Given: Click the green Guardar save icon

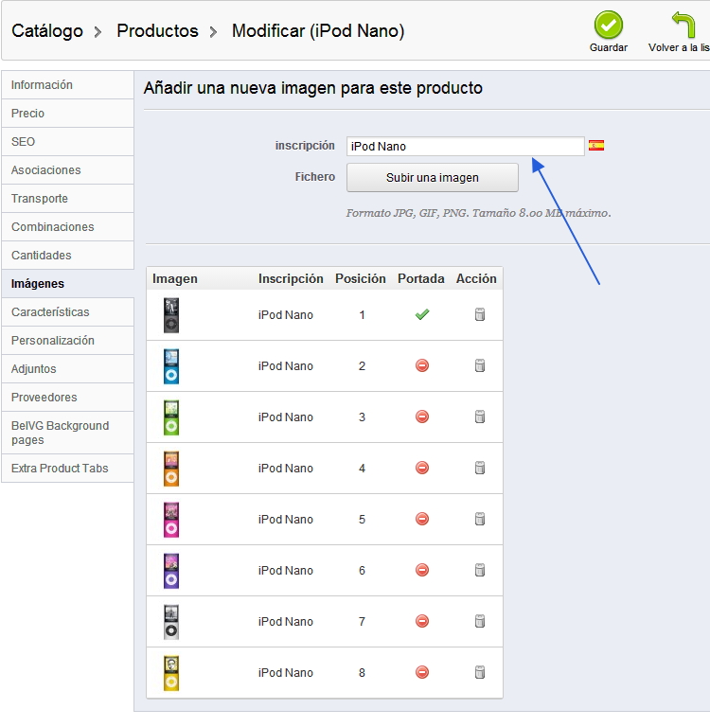Looking at the screenshot, I should coord(608,26).
